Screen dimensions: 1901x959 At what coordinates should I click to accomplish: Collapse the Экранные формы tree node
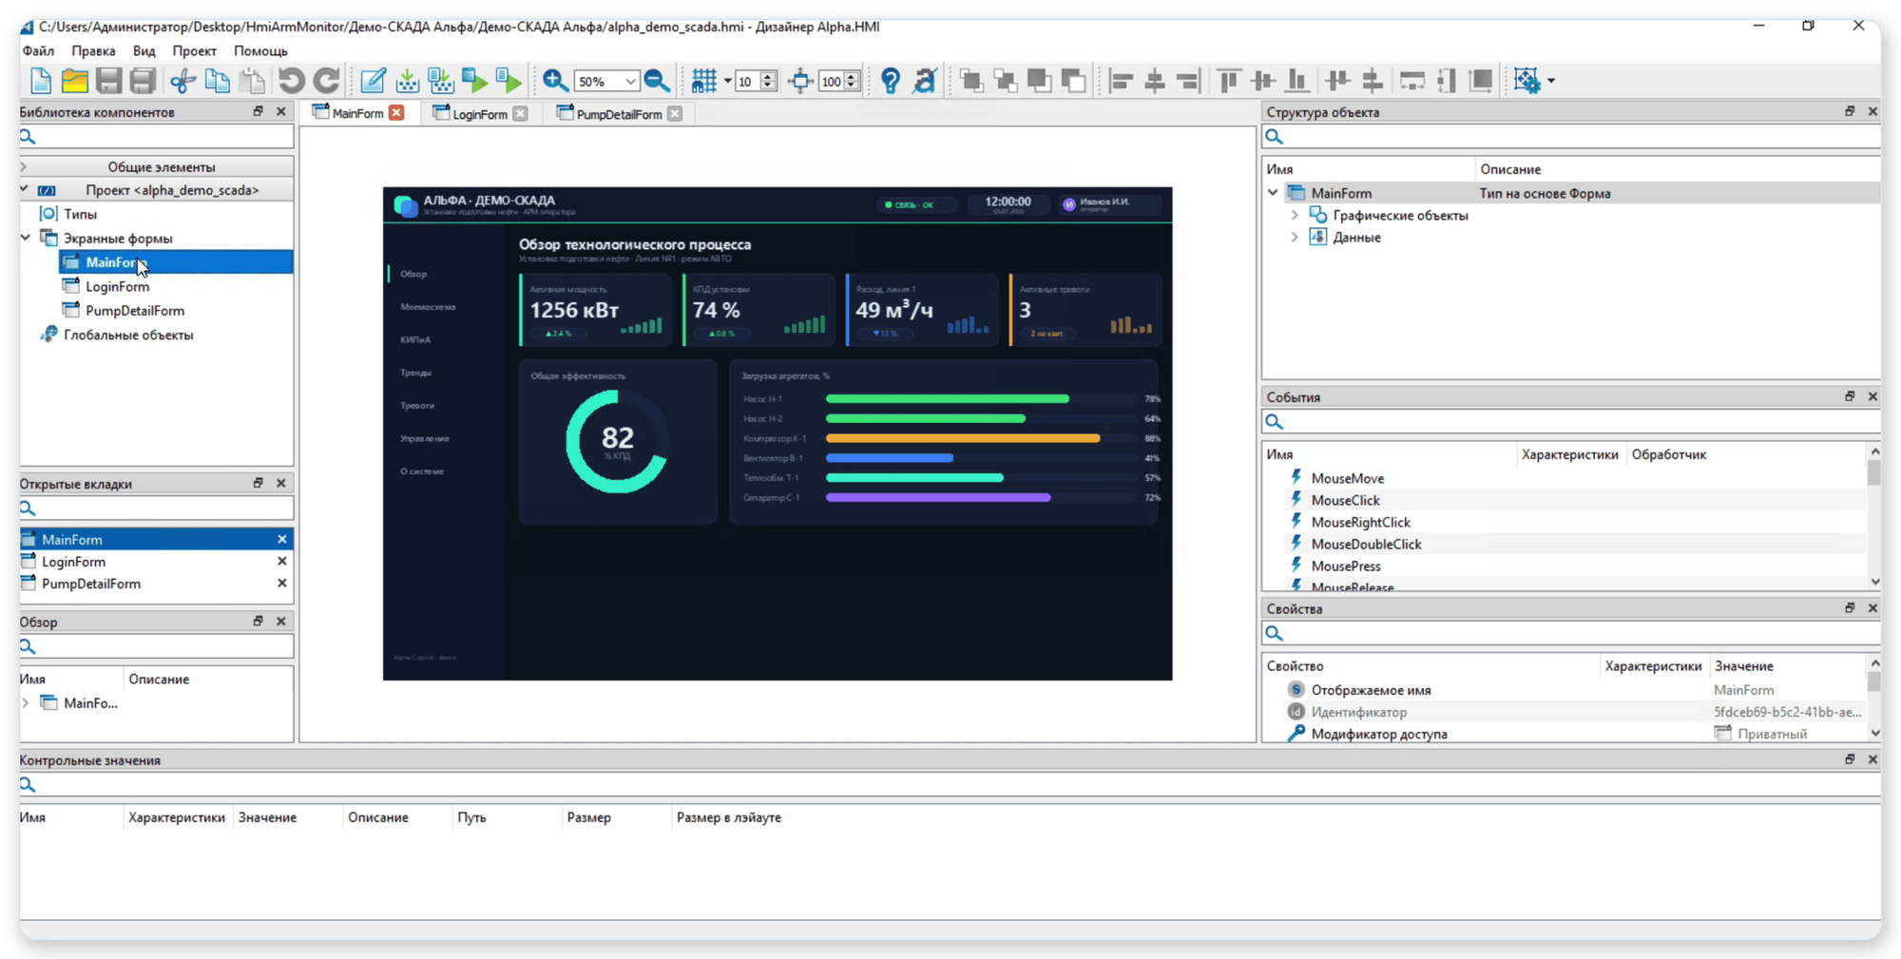tap(26, 238)
